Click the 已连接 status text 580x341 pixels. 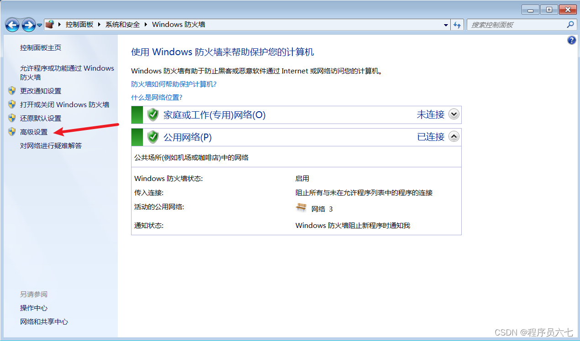(x=431, y=136)
